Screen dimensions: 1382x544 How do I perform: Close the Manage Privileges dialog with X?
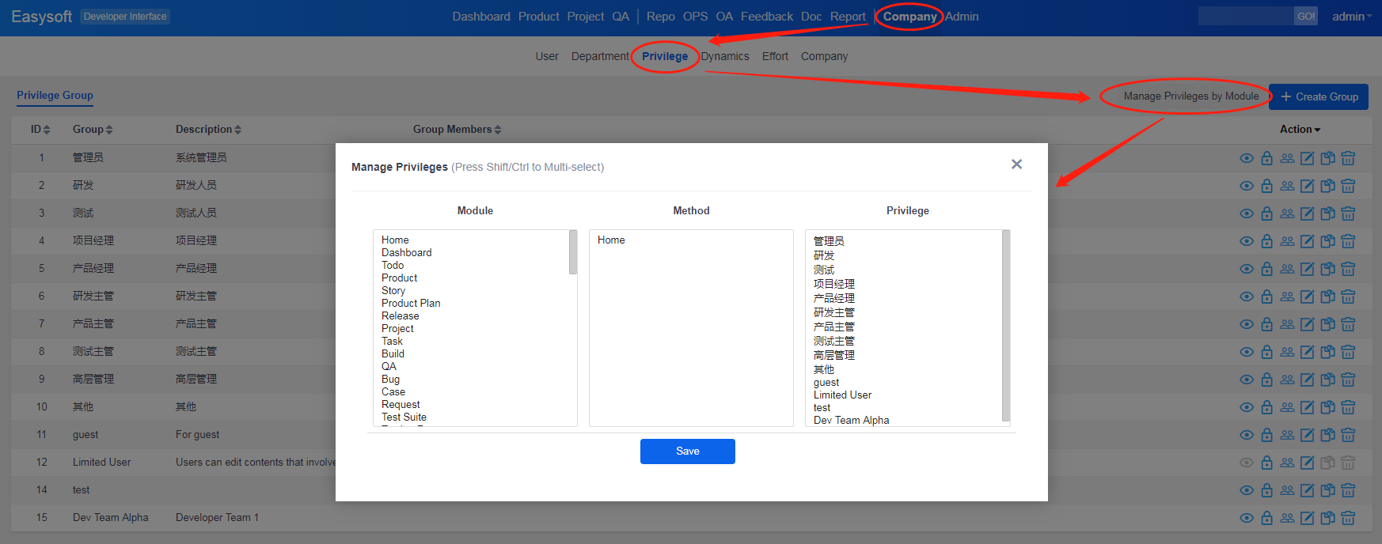(x=1016, y=164)
